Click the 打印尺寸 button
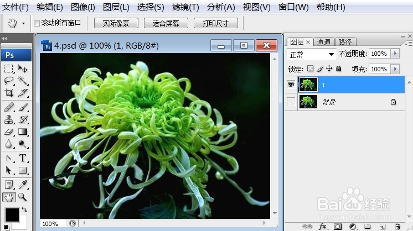This screenshot has height=231, width=413. click(x=216, y=23)
